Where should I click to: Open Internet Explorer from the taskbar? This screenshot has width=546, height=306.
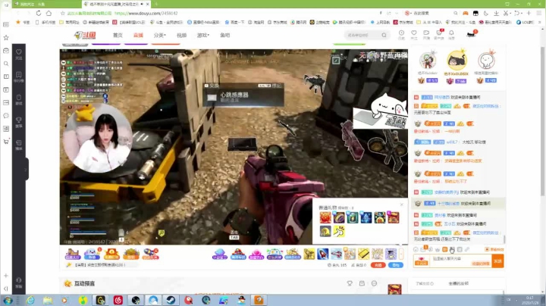(x=30, y=300)
